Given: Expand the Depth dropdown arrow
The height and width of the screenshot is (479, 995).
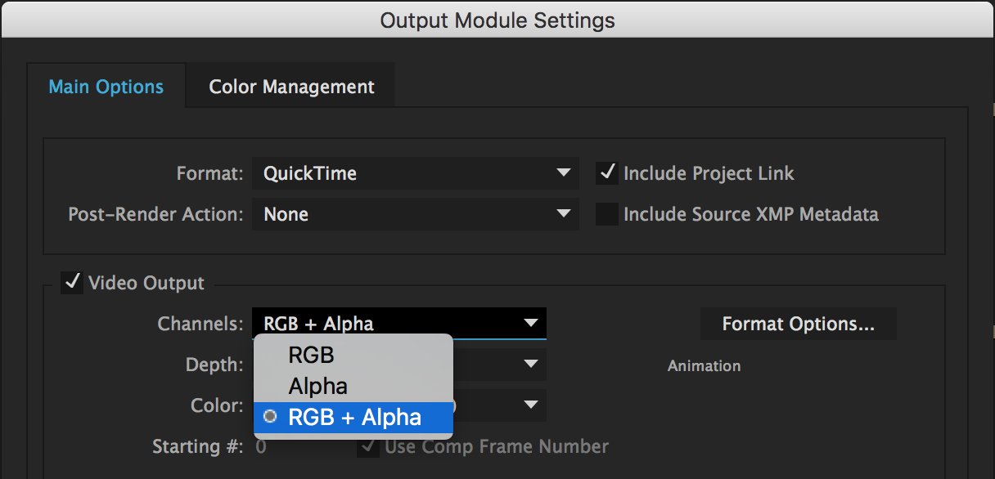Looking at the screenshot, I should [x=531, y=364].
